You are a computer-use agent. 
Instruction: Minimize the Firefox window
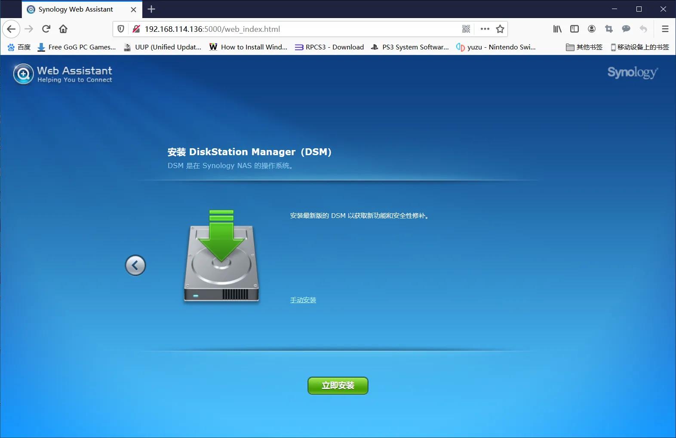[615, 9]
